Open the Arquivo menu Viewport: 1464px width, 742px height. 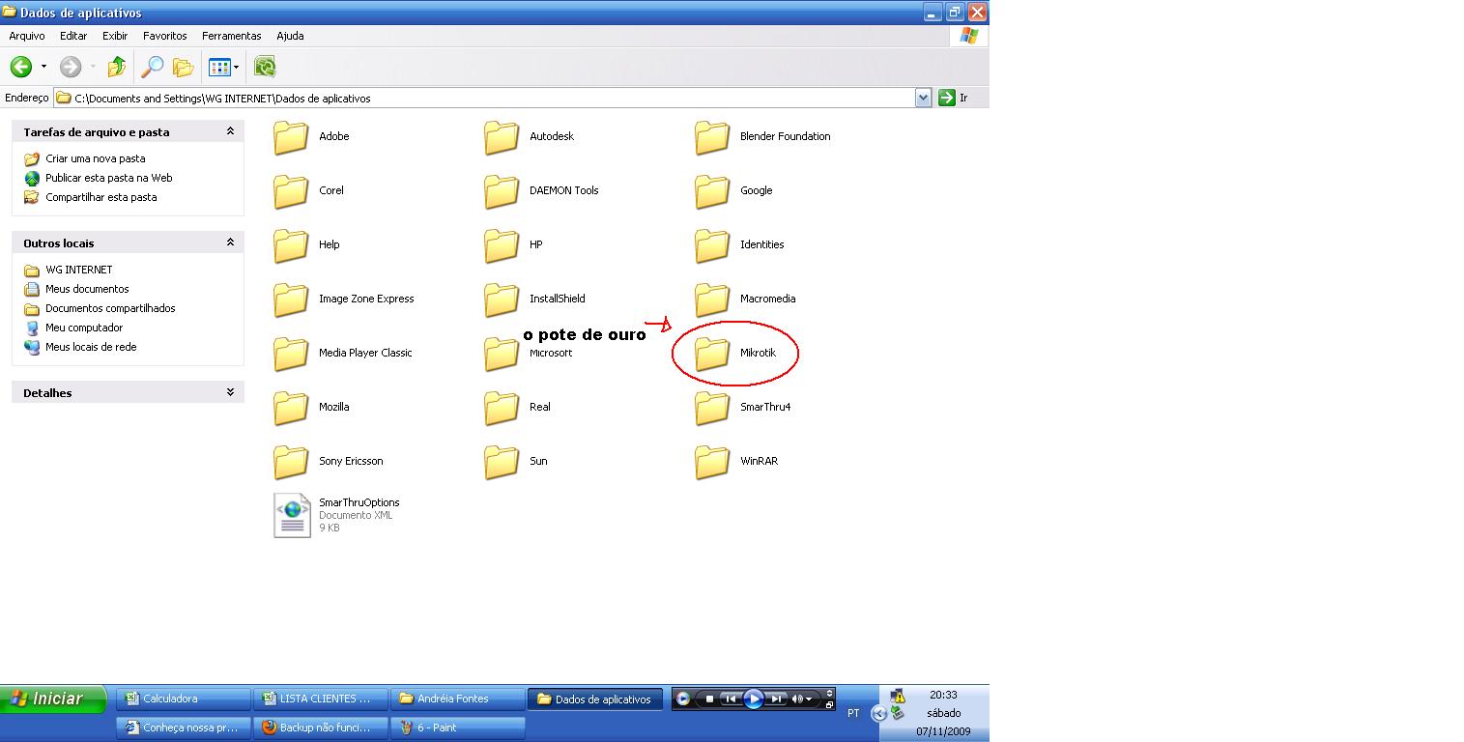pyautogui.click(x=27, y=36)
